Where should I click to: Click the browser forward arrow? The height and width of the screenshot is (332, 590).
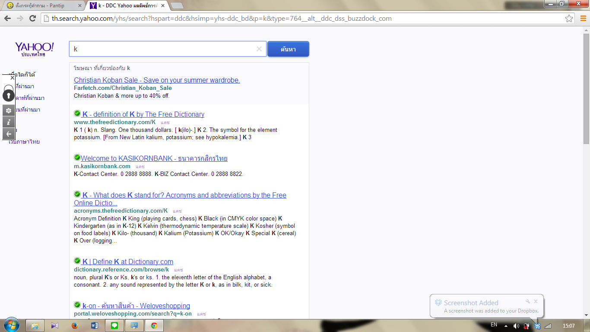[20, 18]
